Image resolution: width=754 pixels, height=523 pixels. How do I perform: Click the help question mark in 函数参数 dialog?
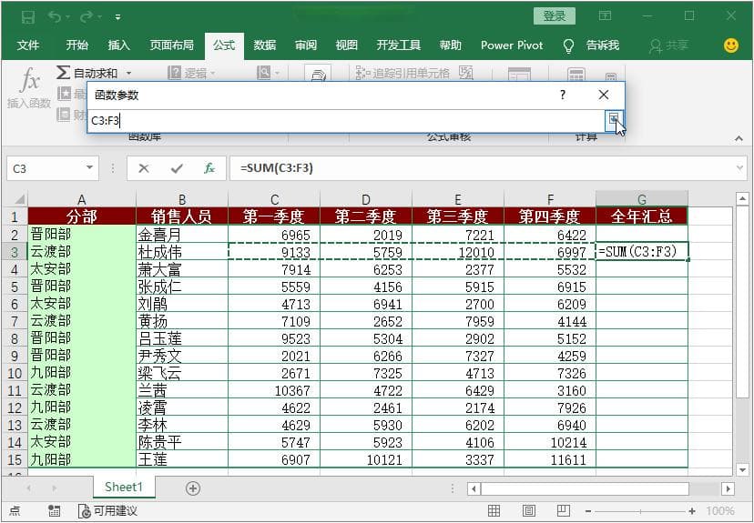[x=563, y=95]
